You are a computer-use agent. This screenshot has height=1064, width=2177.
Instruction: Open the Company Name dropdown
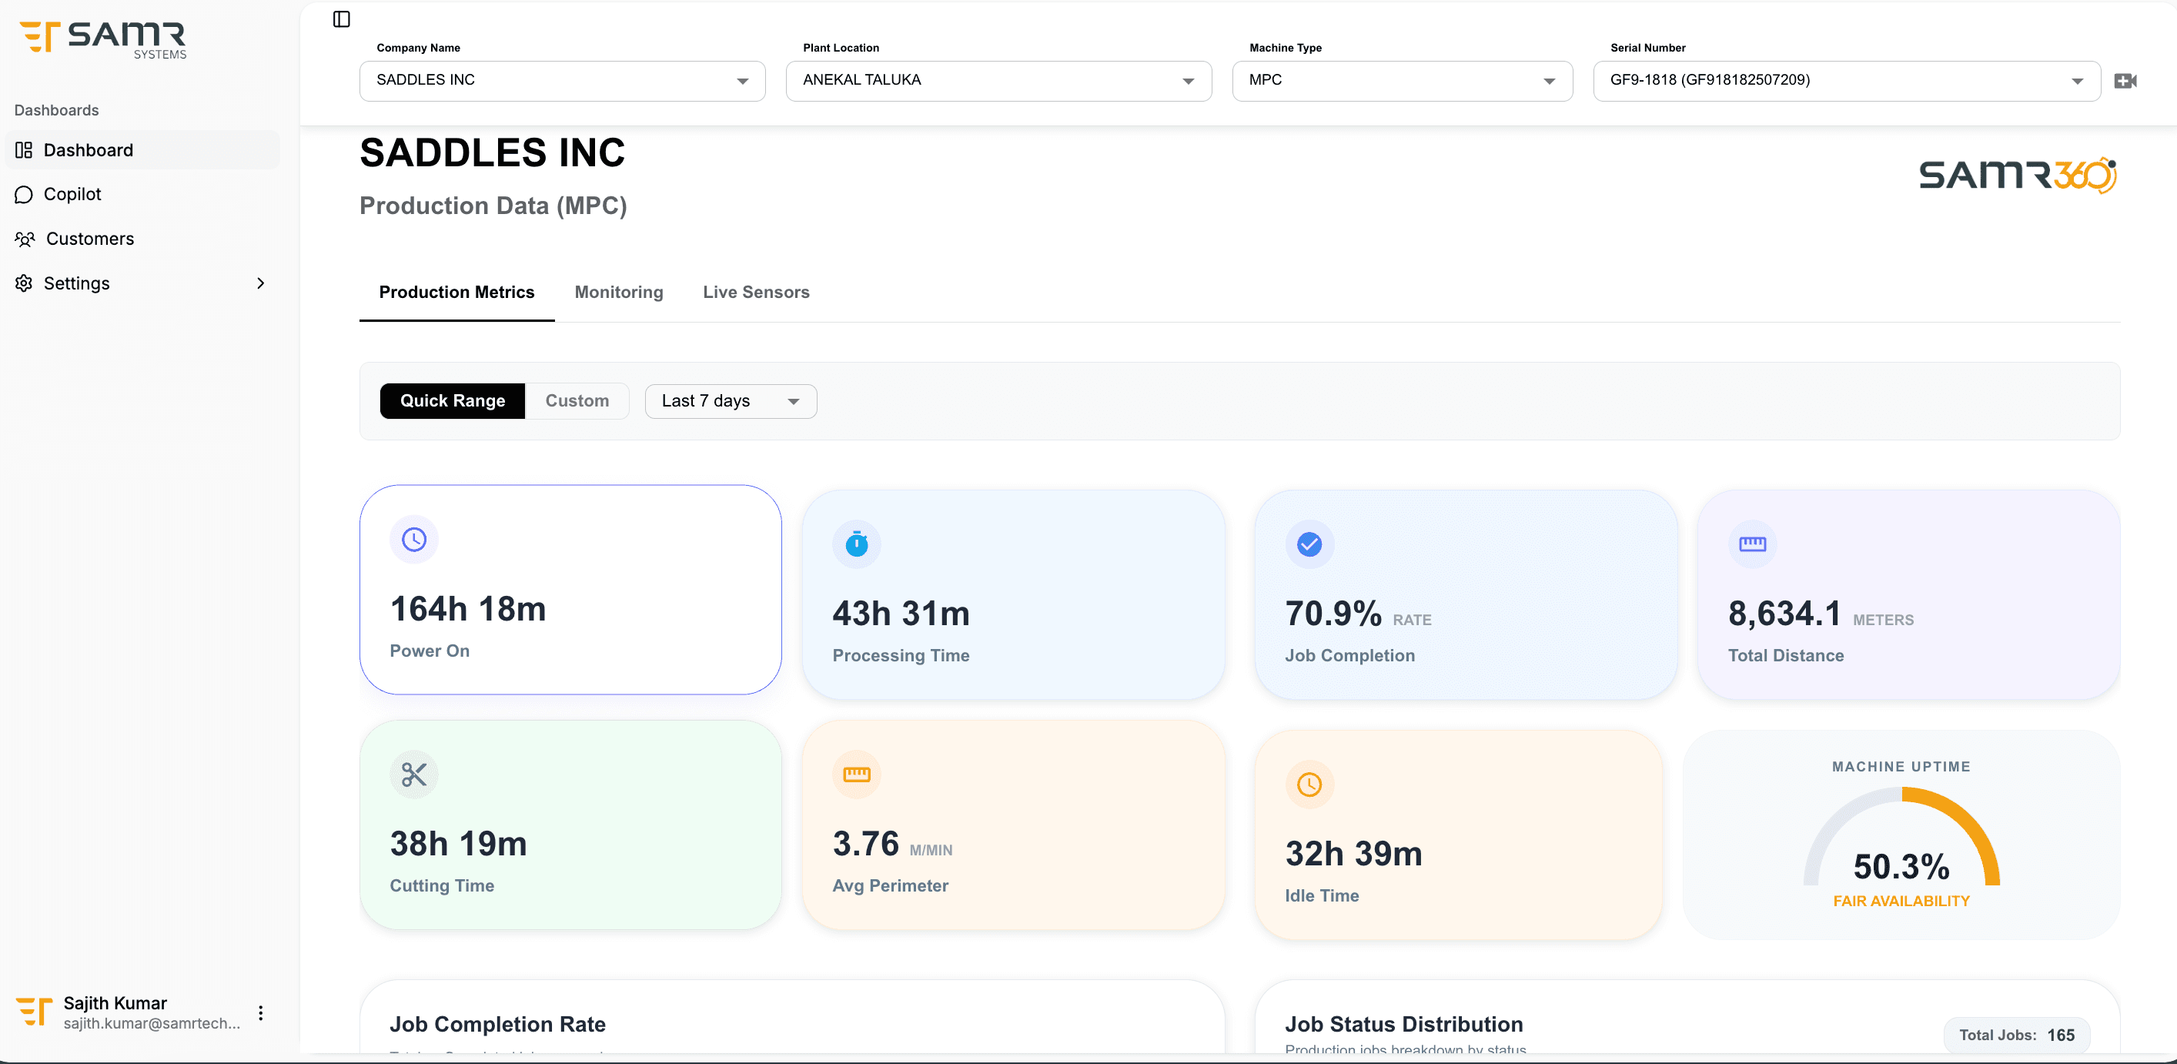[563, 80]
